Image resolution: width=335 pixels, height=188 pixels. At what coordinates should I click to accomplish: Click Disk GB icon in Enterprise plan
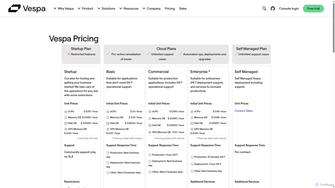pyautogui.click(x=192, y=123)
